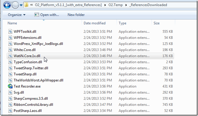Image resolution: width=198 pixels, height=116 pixels.
Task: Select Svg.dll file name
Action: (19, 92)
